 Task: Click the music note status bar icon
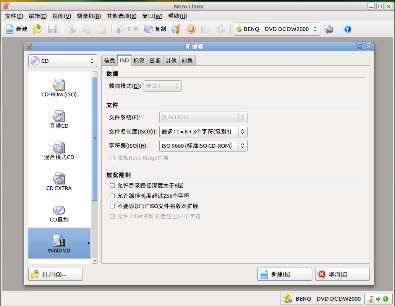[x=371, y=299]
